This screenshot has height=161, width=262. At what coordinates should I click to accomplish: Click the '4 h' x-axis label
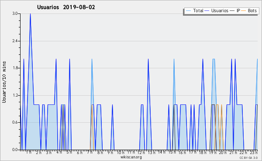pos(59,152)
